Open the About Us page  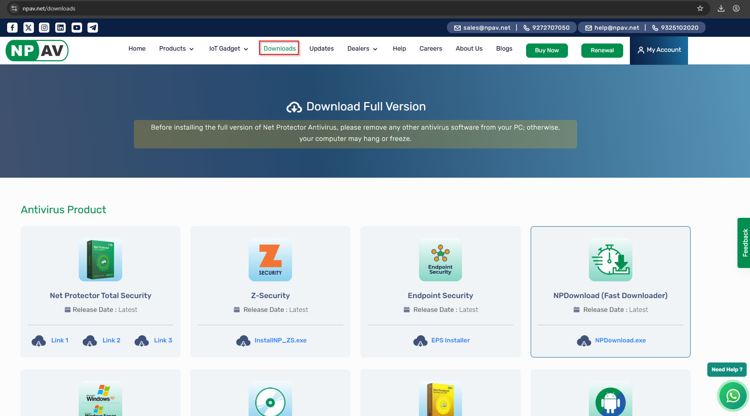pos(469,48)
